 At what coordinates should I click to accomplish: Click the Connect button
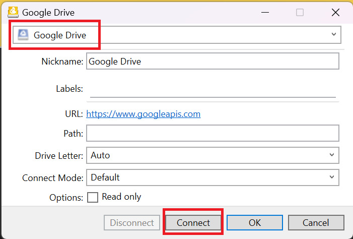pyautogui.click(x=193, y=222)
